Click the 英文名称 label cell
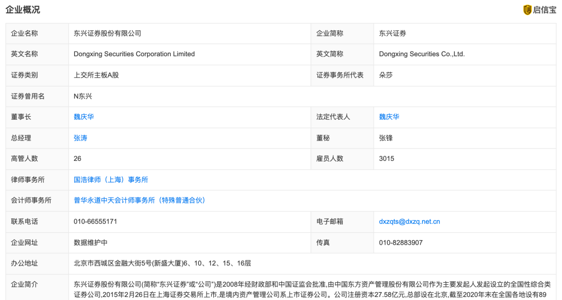This screenshot has height=300, width=562. tap(37, 54)
